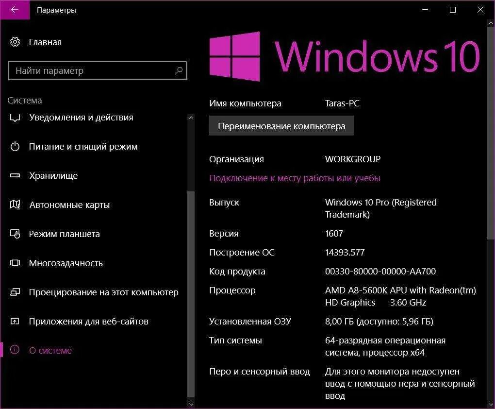The image size is (495, 409).
Task: Open the Хранилище section
Action: click(53, 176)
